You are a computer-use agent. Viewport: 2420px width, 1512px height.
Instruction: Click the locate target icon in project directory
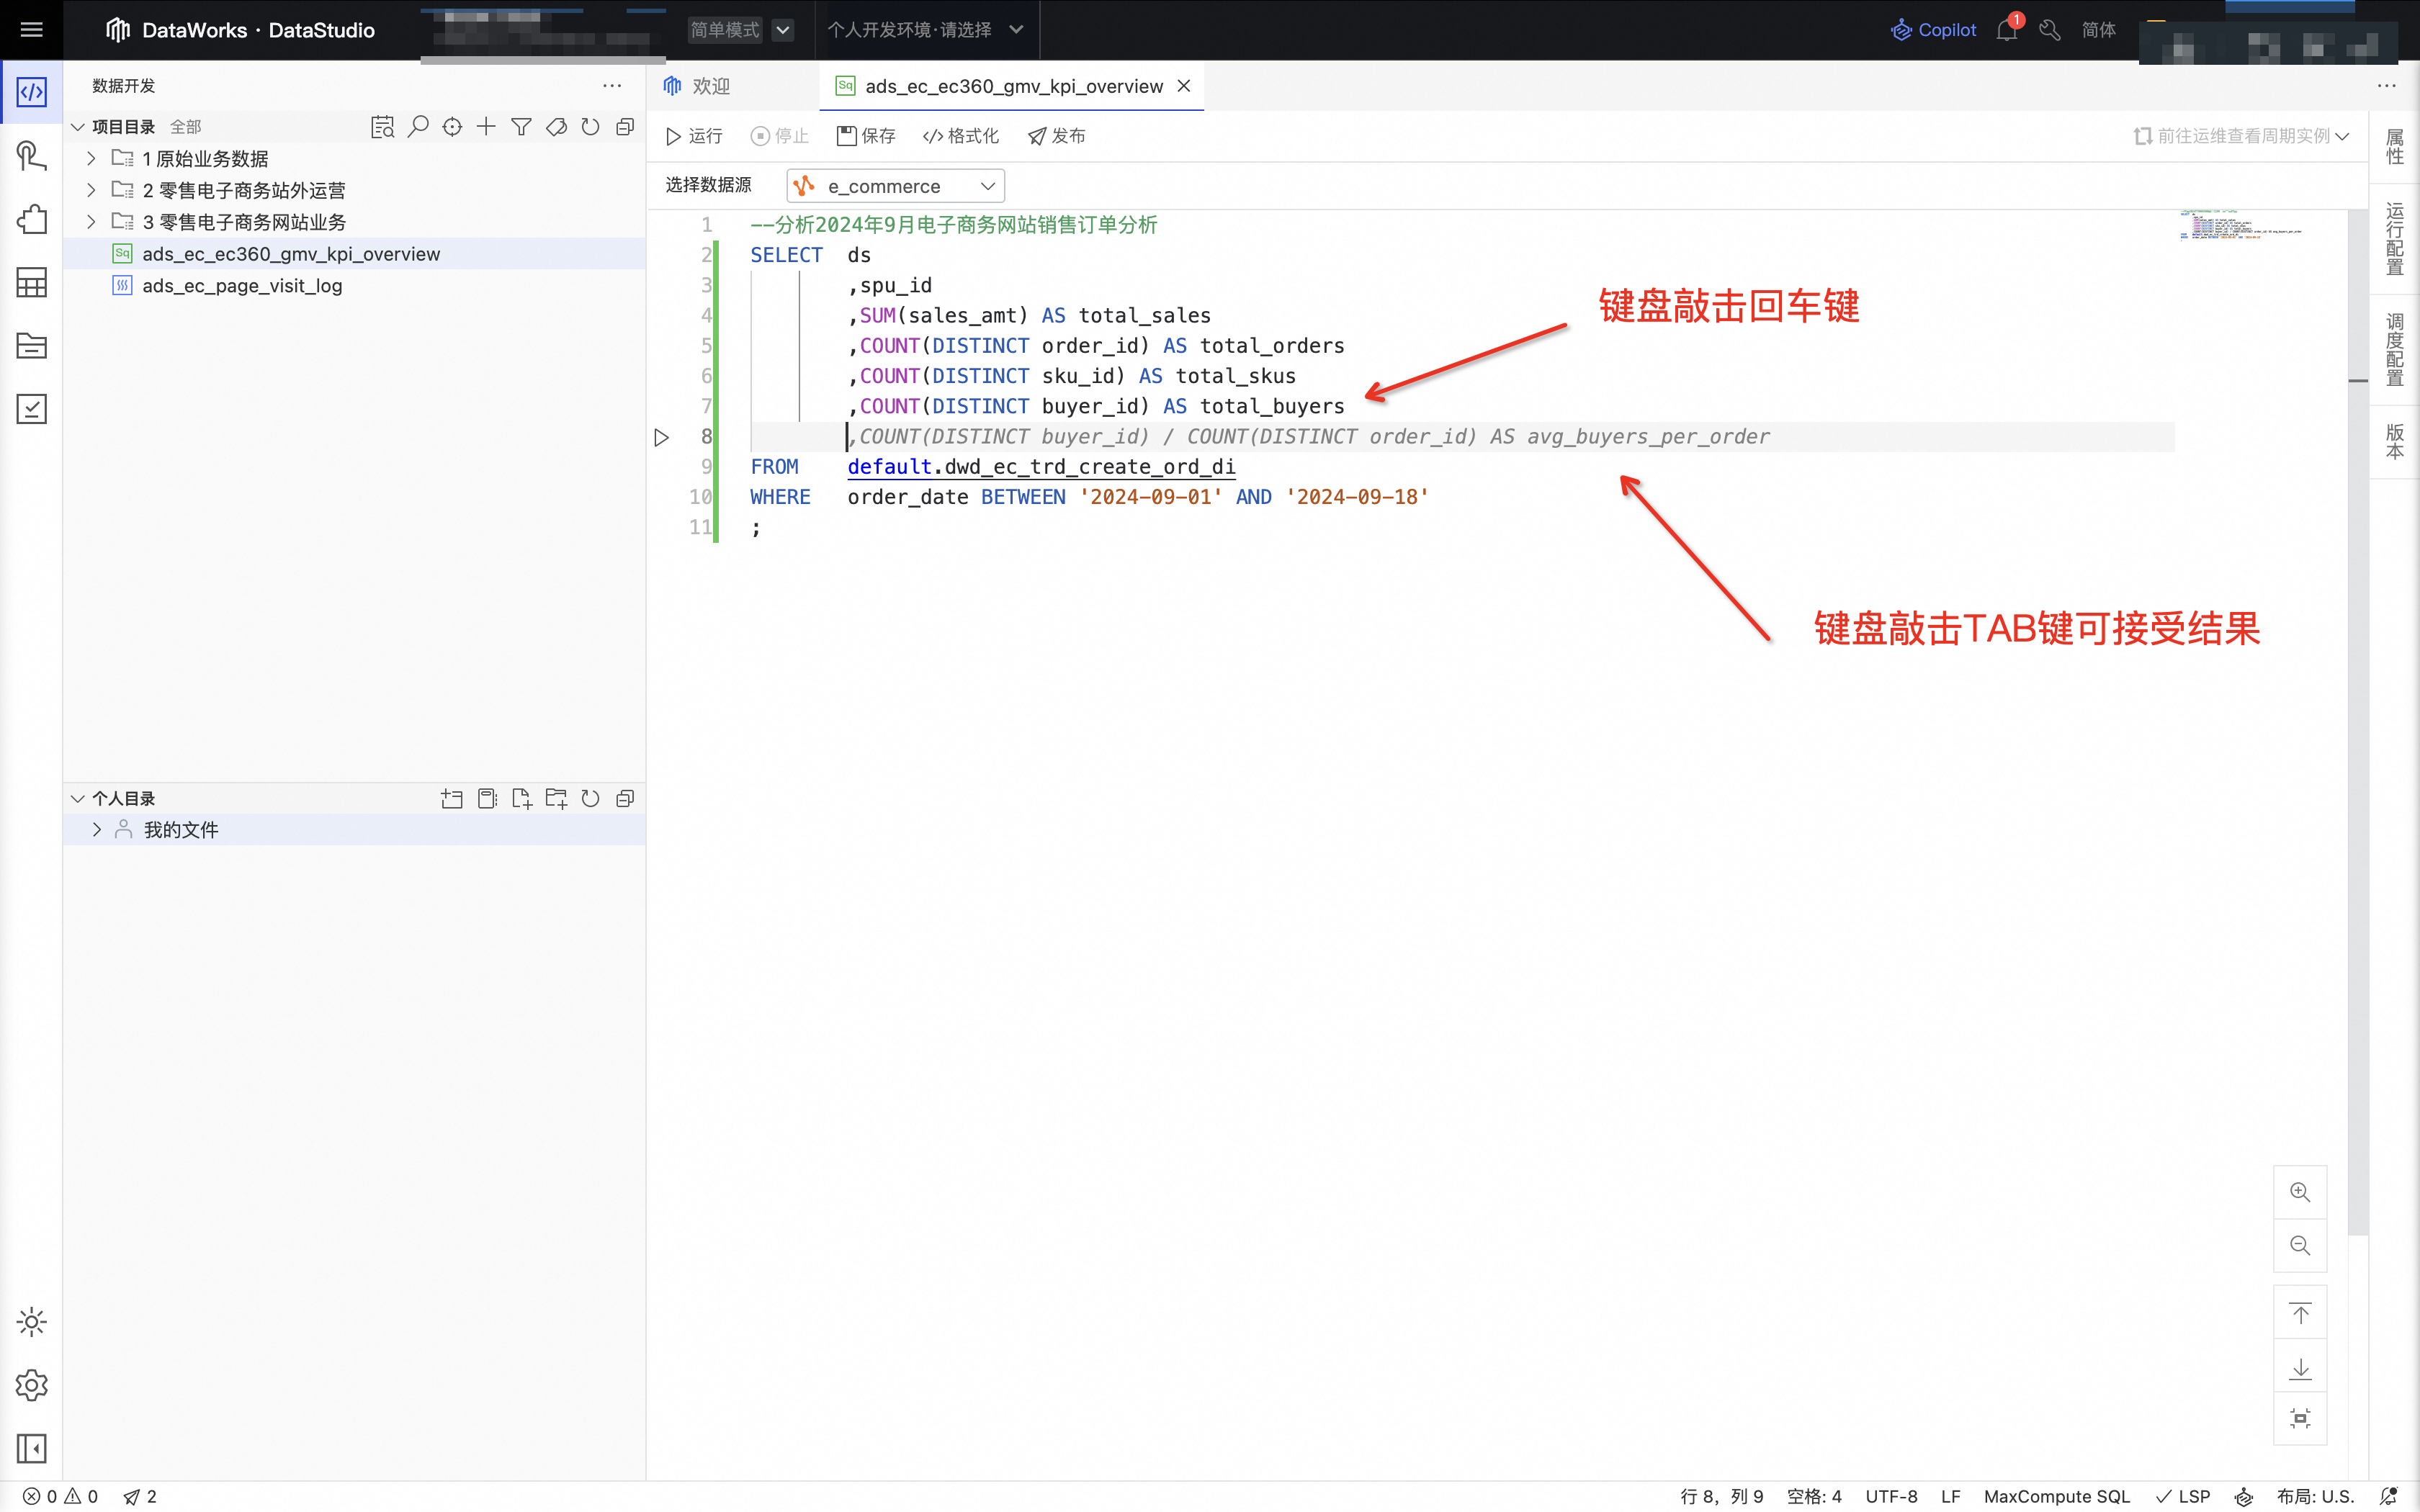pos(452,127)
